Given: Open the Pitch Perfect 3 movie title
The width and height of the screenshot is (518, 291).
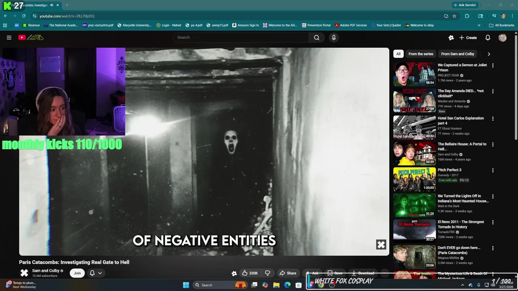Looking at the screenshot, I should [x=449, y=170].
